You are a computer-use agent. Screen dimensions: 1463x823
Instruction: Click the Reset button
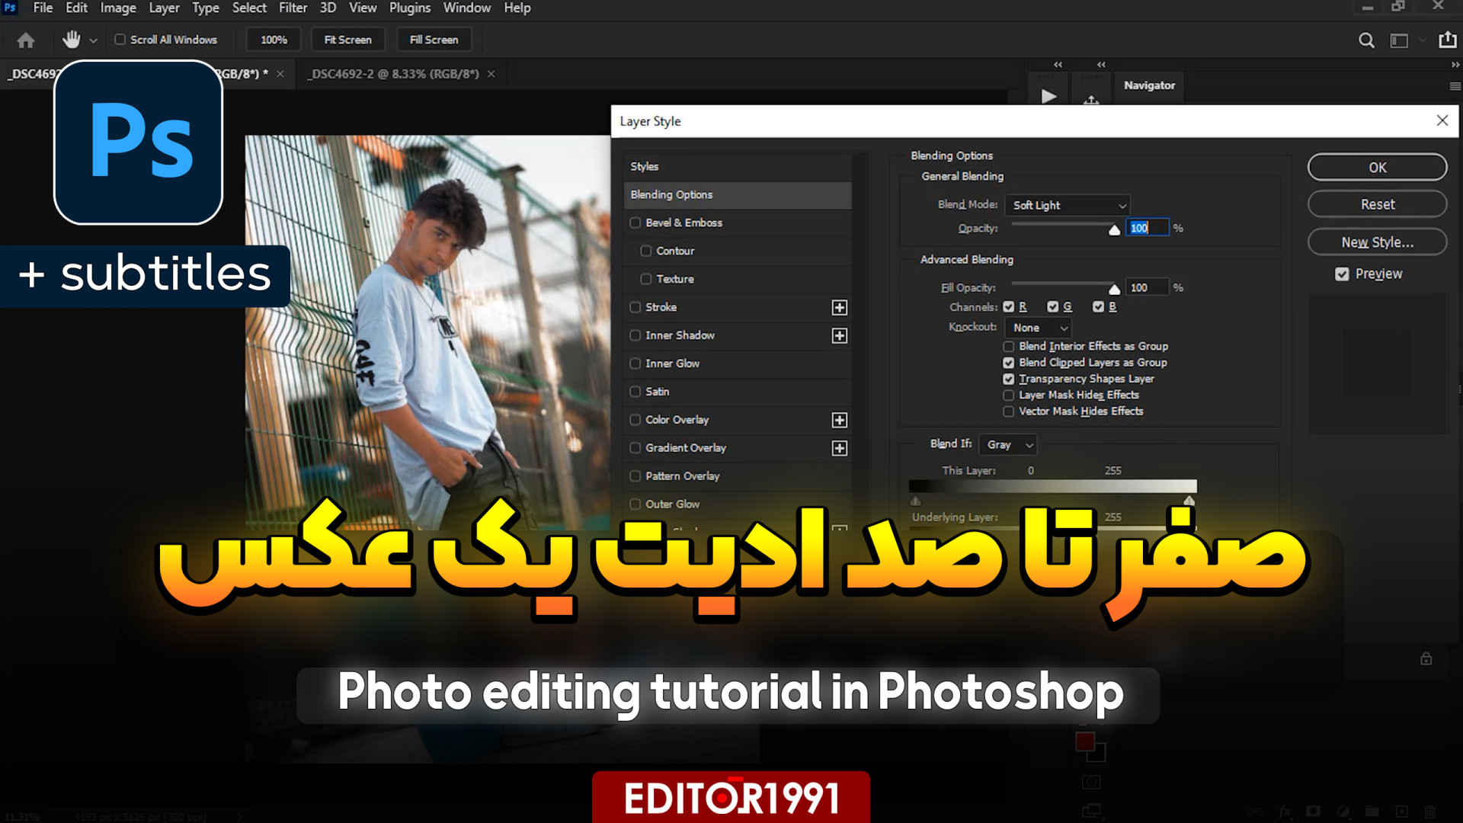1377,204
